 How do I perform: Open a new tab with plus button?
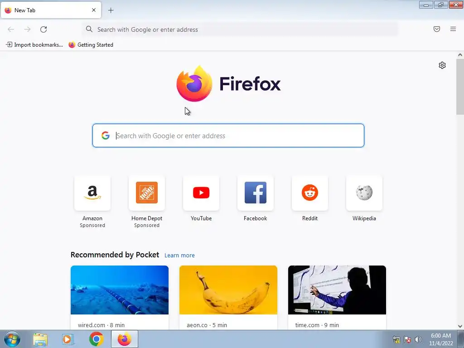[111, 10]
